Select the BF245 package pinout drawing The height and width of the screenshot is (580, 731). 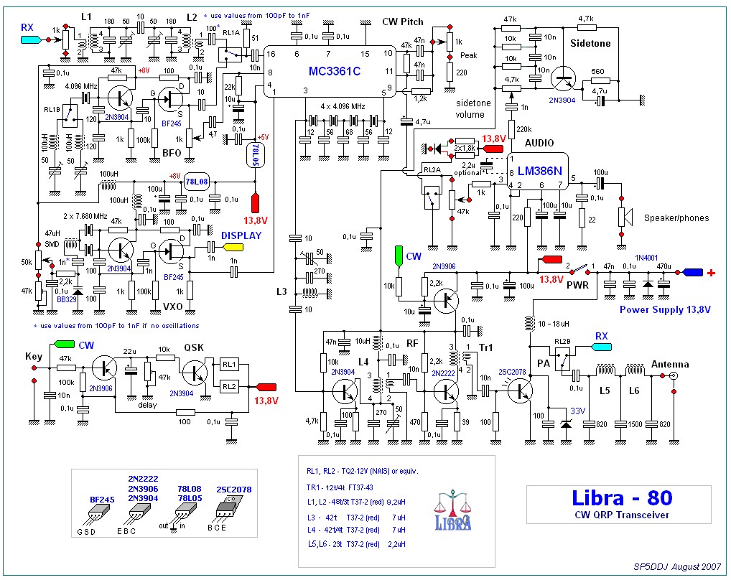tap(97, 517)
